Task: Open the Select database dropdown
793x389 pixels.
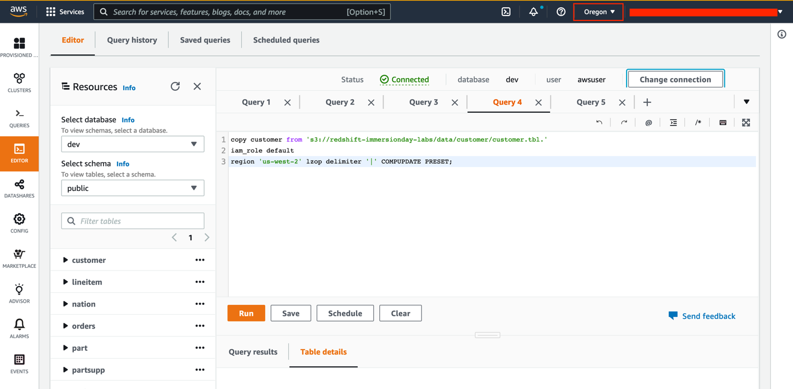Action: point(133,144)
